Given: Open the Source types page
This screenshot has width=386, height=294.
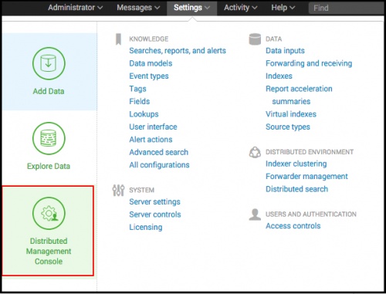Looking at the screenshot, I should 288,127.
